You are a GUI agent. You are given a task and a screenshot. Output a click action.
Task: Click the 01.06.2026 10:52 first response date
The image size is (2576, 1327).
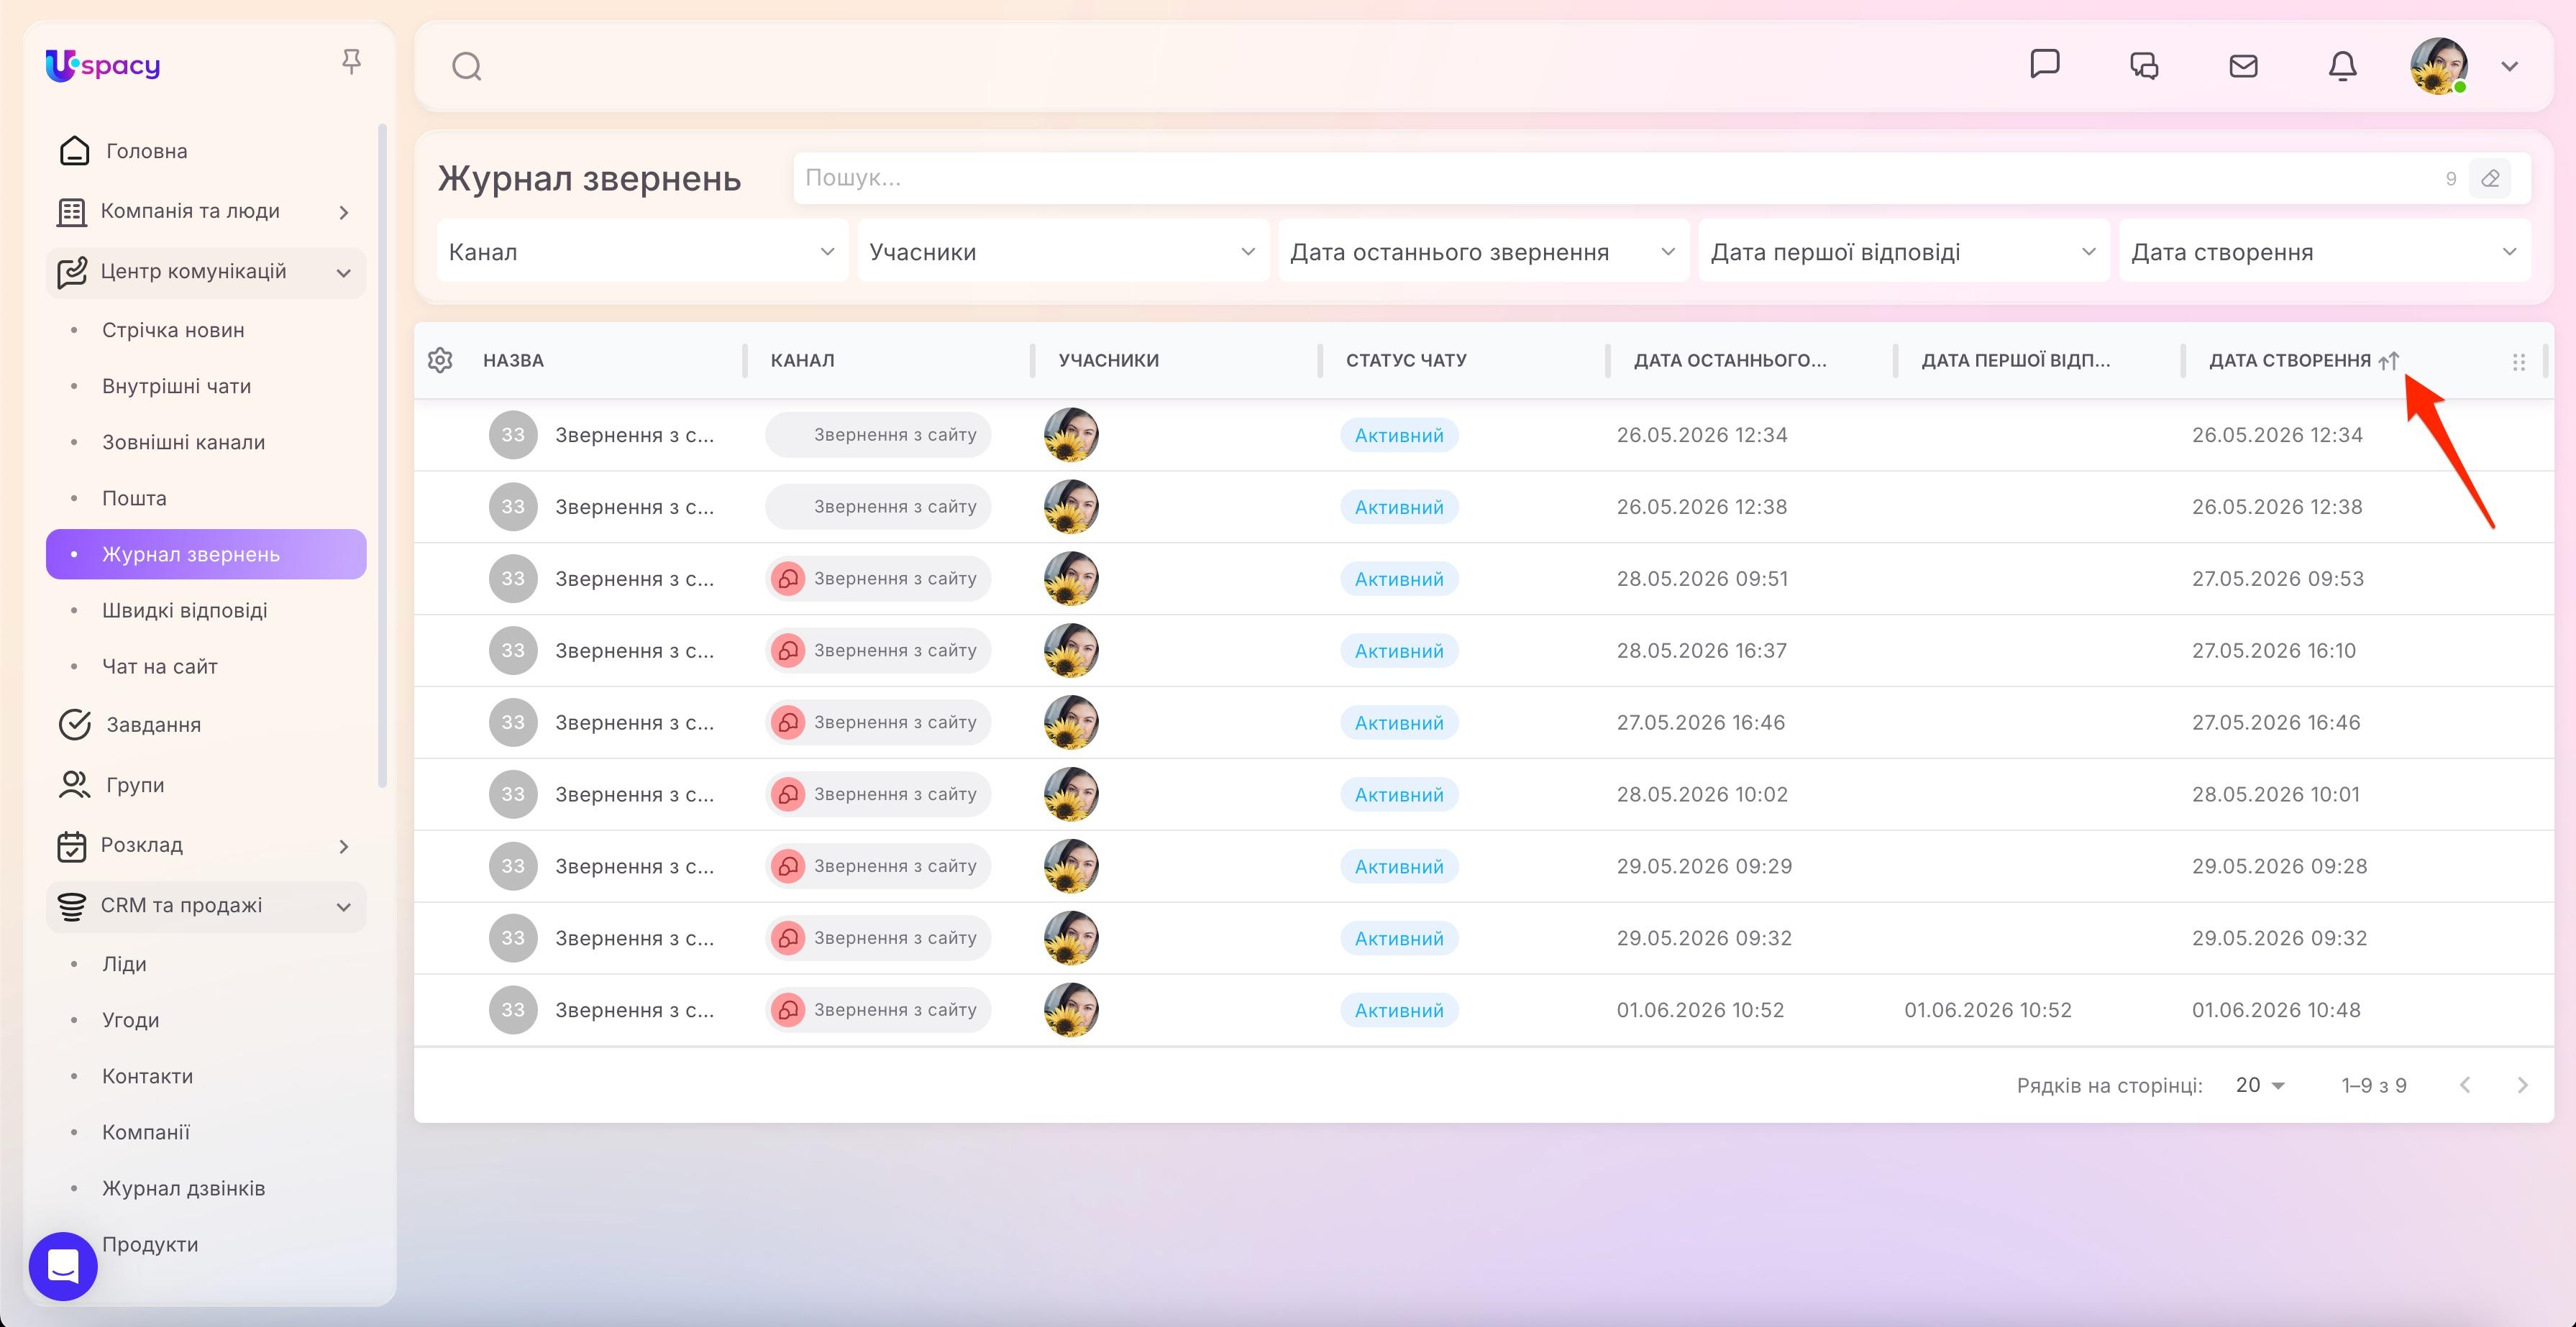click(x=1988, y=1010)
